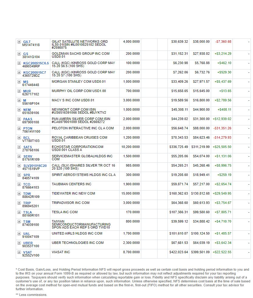Open the TRIP ticker link
Image resolution: width=253 pixels, height=298 pixels.
(x=27, y=203)
